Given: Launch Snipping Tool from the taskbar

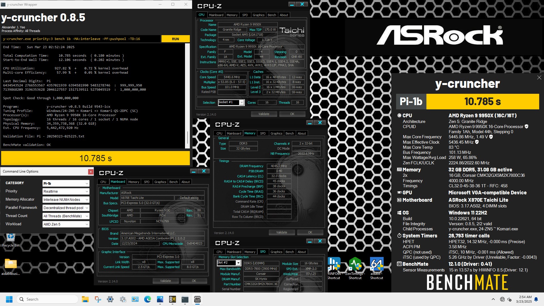Looking at the screenshot, I should 98,299.
